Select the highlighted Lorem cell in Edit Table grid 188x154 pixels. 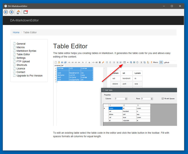point(115,108)
